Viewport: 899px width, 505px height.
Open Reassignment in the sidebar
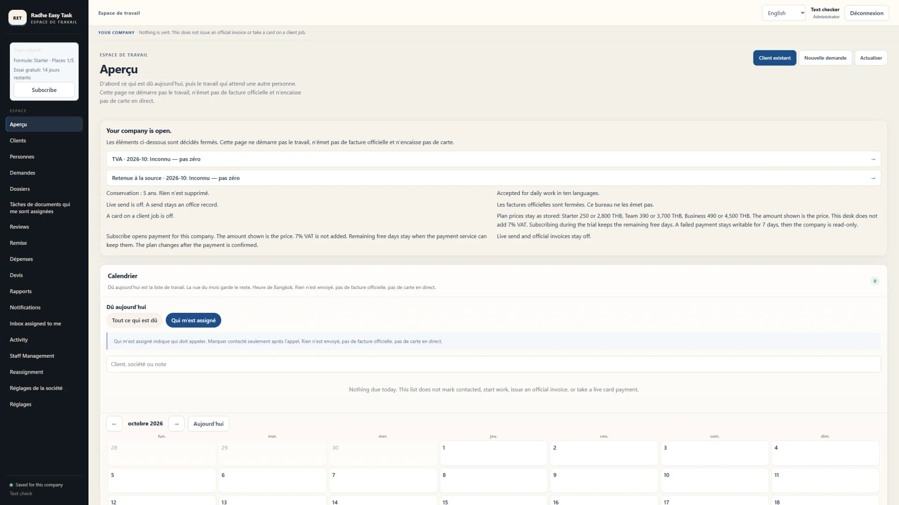tap(44, 372)
